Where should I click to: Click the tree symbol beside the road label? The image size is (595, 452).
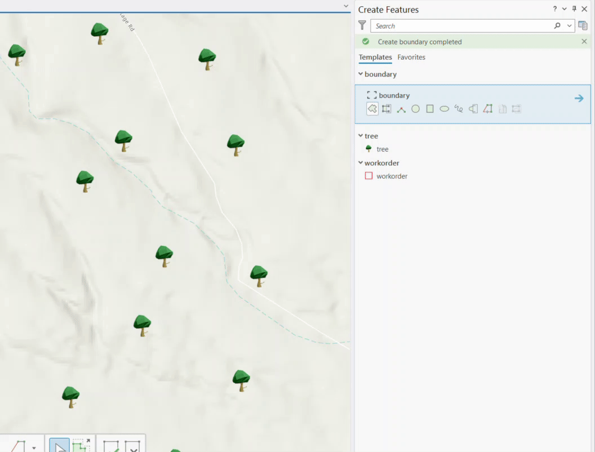(x=99, y=33)
